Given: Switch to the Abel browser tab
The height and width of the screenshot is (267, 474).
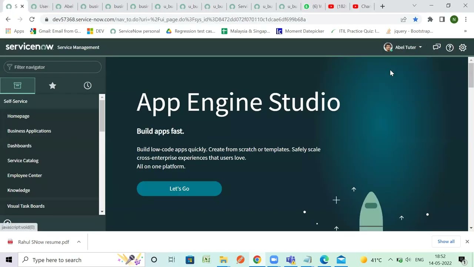Looking at the screenshot, I should 64,6.
